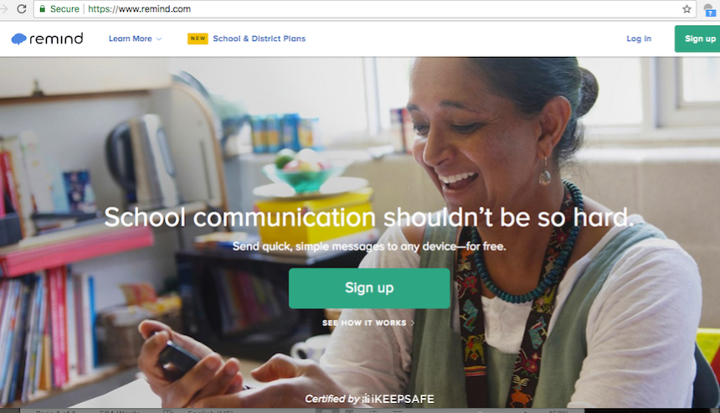Reload the page with the refresh icon
Viewport: 720px width, 413px height.
pos(22,8)
